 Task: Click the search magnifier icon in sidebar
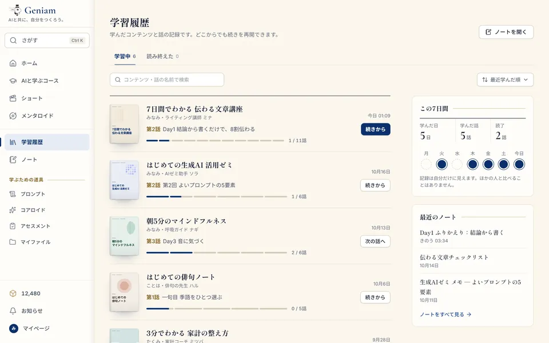(x=13, y=40)
